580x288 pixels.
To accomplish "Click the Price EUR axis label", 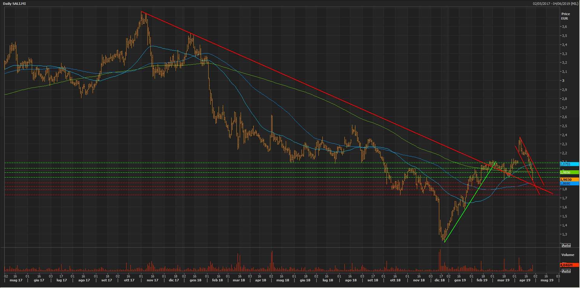I will pyautogui.click(x=565, y=16).
